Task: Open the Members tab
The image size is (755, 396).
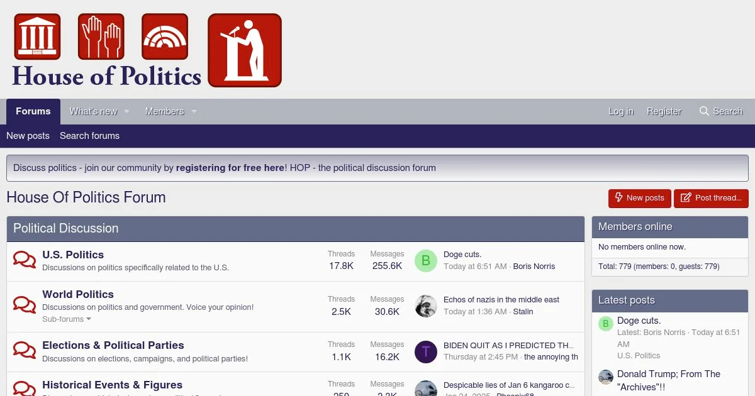Action: click(x=165, y=111)
